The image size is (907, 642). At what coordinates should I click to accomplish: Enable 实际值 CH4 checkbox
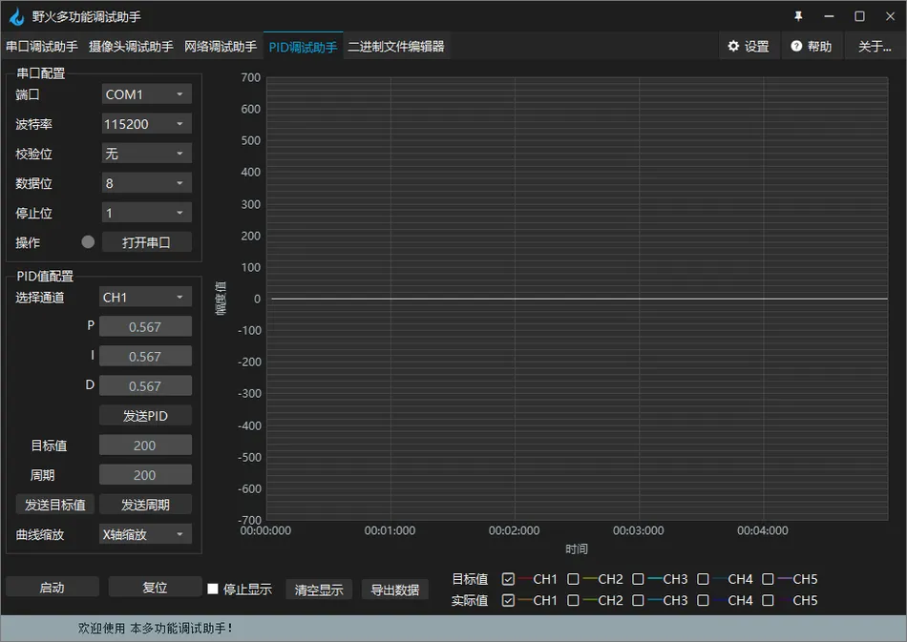click(703, 600)
